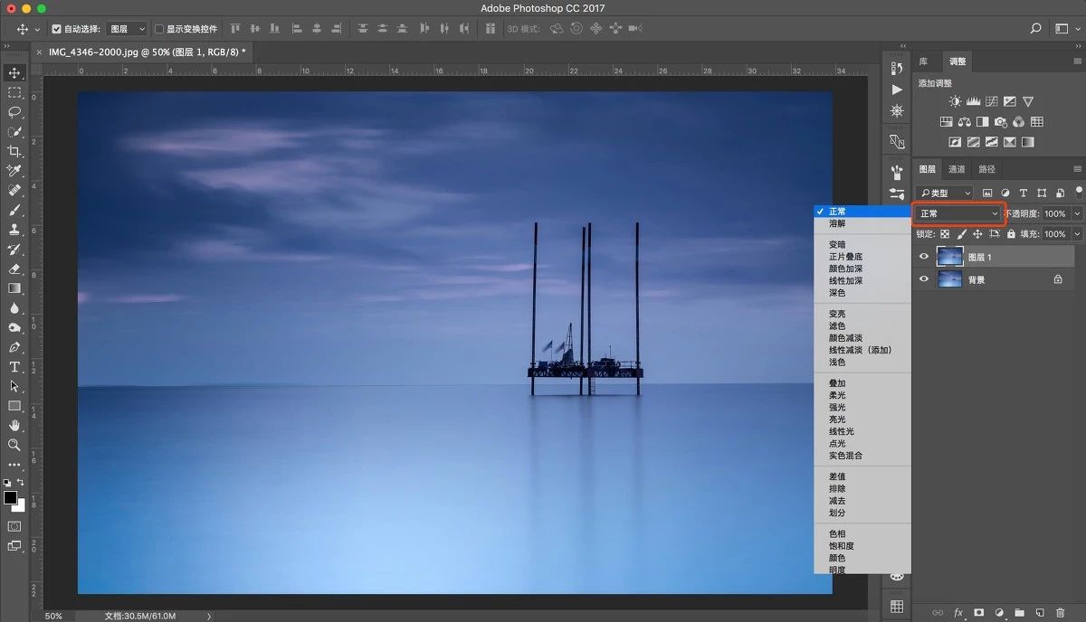Select the 图层 1 layer thumbnail

coord(949,257)
